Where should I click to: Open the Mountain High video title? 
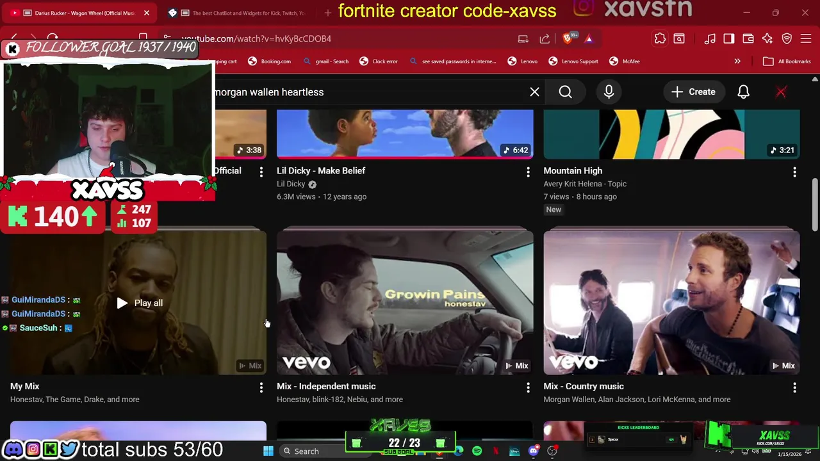(x=573, y=171)
